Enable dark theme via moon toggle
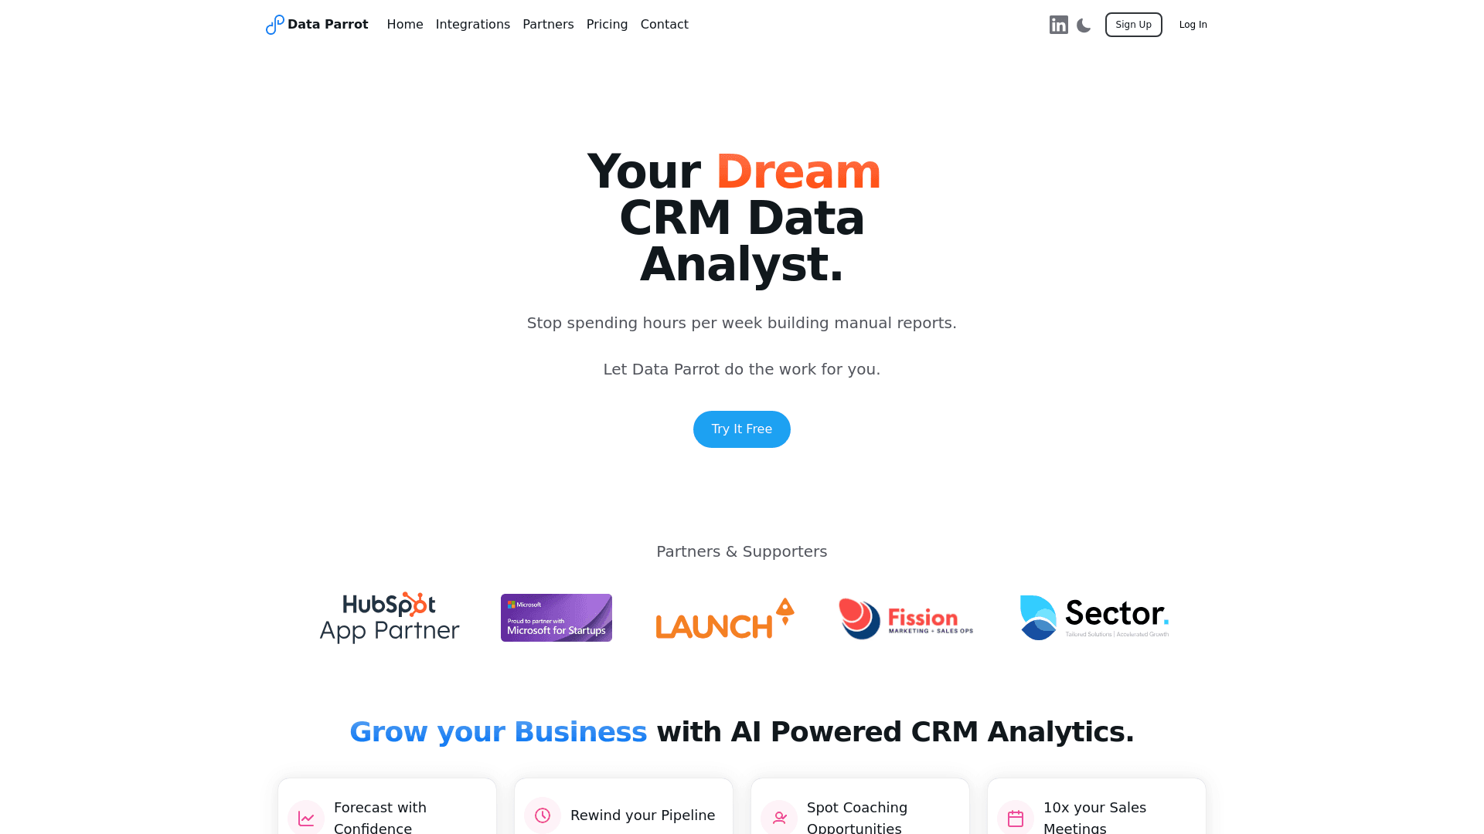Screen dimensions: 1484x834 (1084, 25)
